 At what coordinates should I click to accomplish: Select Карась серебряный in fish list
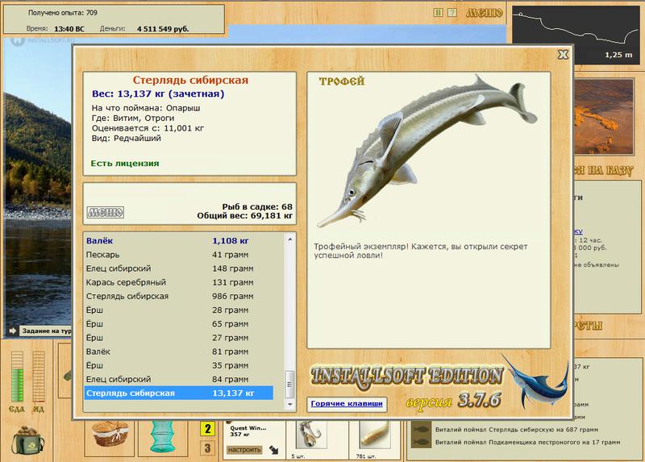178,282
